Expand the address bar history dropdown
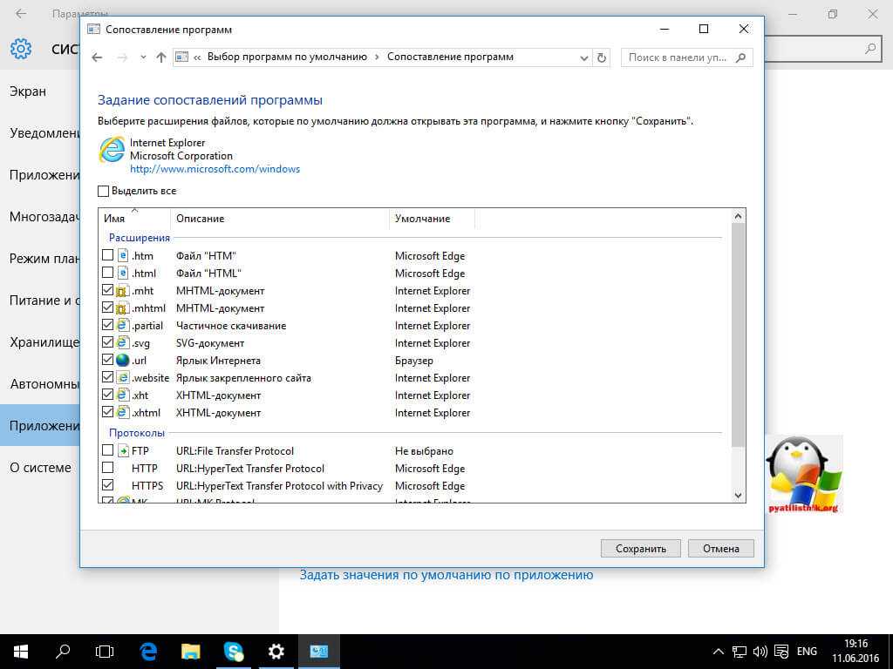The width and height of the screenshot is (893, 669). tap(584, 57)
